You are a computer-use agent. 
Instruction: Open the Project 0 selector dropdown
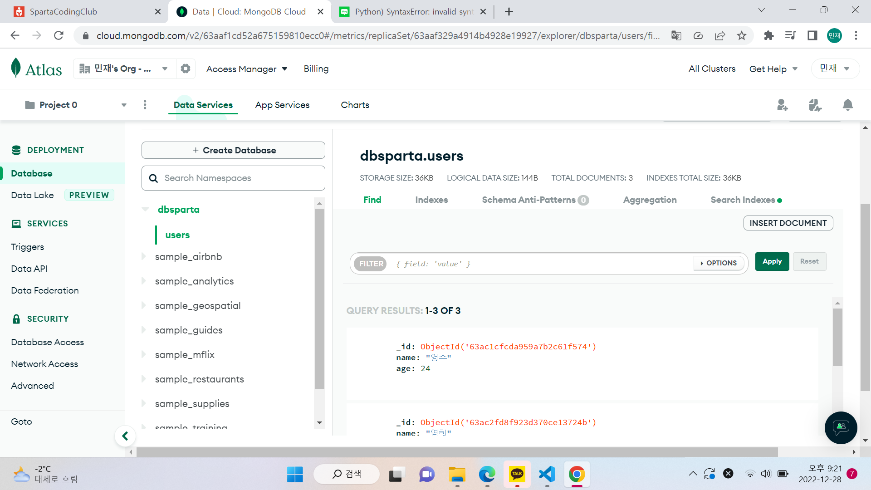click(76, 105)
